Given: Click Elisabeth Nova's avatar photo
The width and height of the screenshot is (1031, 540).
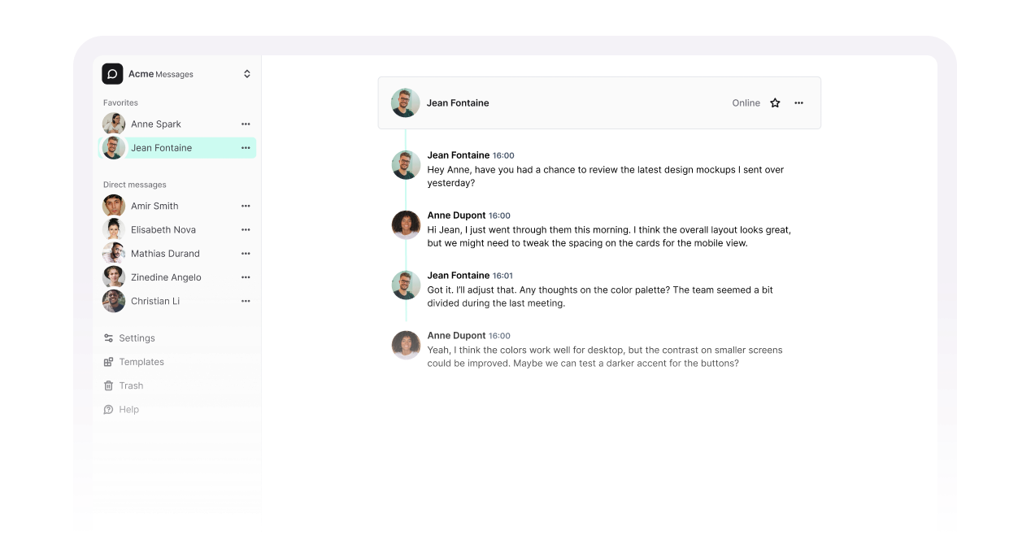Looking at the screenshot, I should point(114,229).
